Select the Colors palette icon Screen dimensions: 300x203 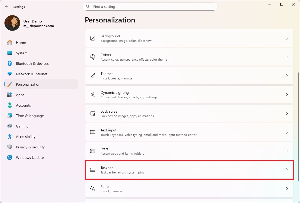[x=93, y=57]
